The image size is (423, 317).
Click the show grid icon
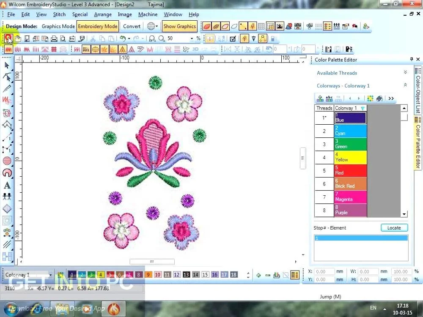pyautogui.click(x=261, y=26)
